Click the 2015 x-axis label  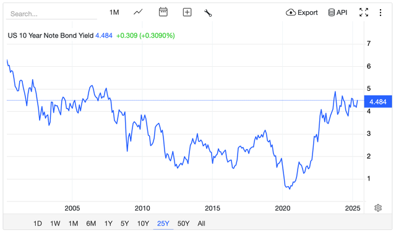(212, 208)
